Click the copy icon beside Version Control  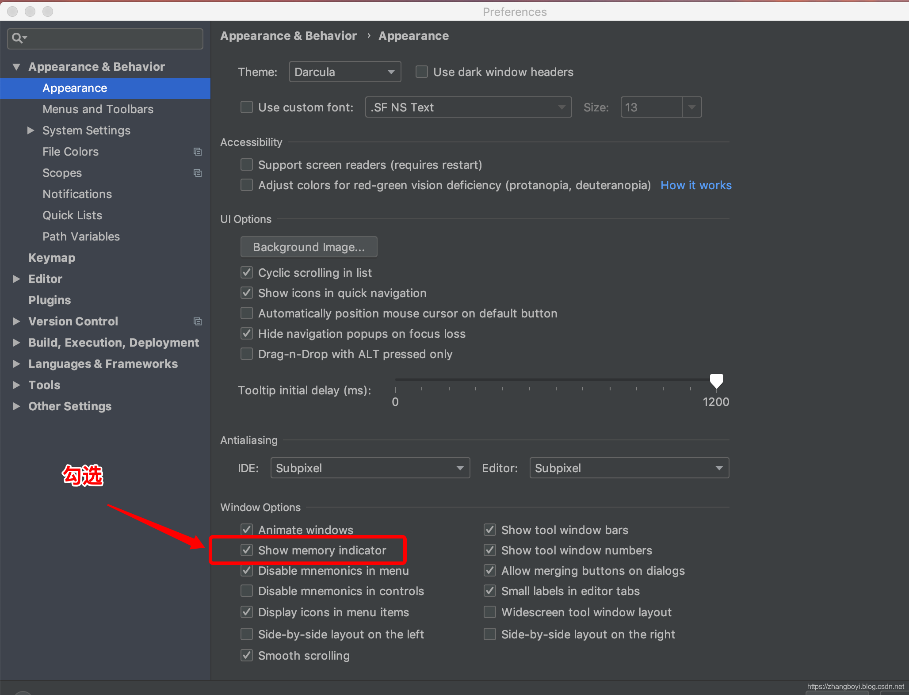tap(198, 321)
